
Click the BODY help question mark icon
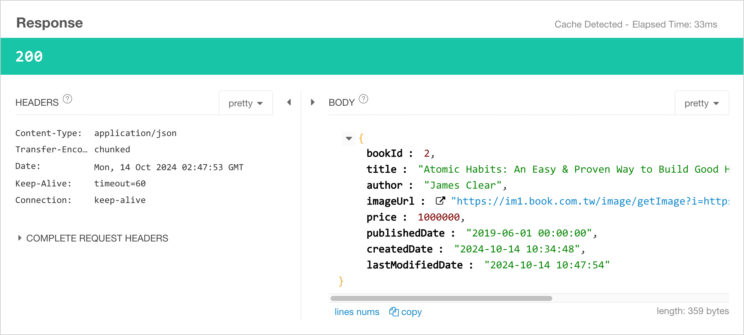363,99
